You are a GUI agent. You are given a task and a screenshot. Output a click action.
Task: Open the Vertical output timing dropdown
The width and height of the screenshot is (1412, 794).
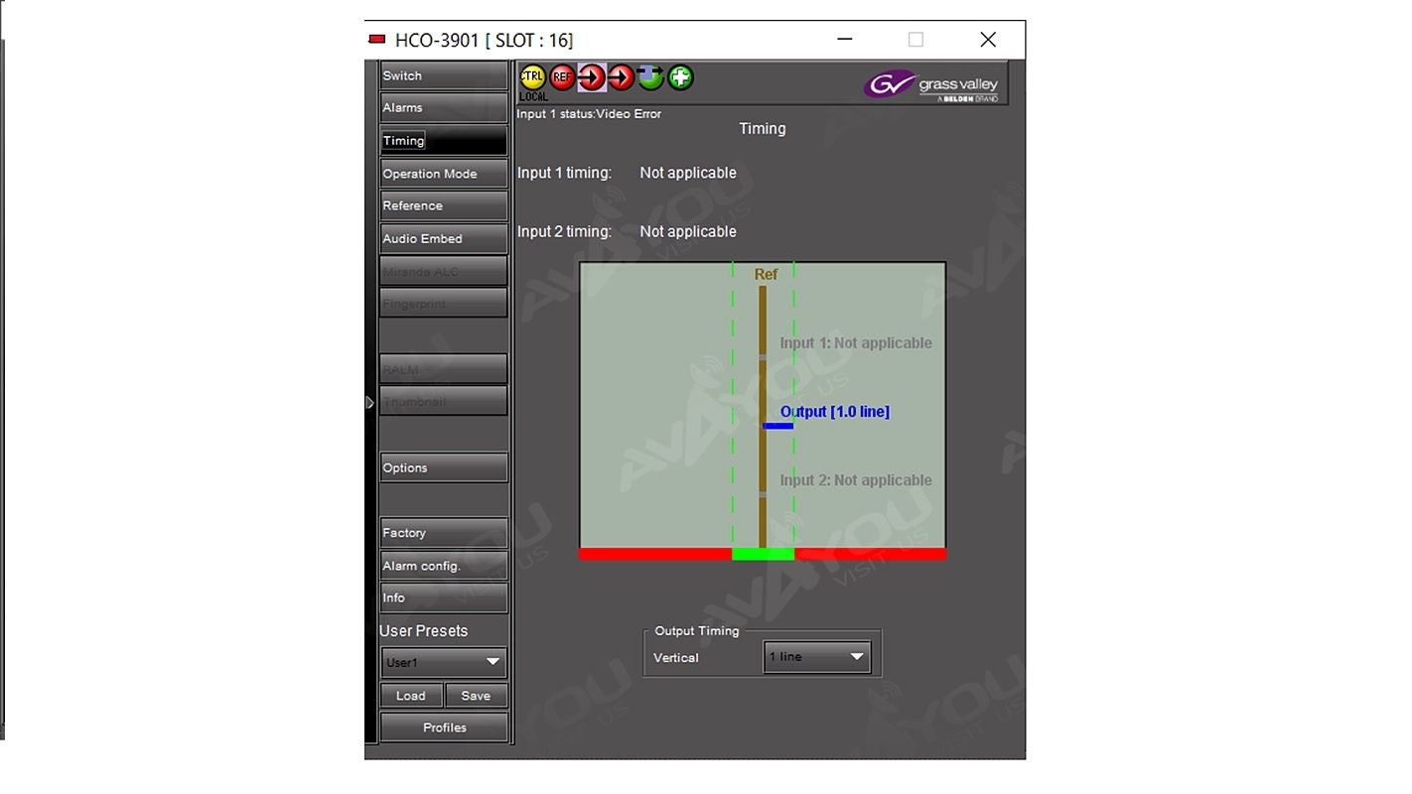click(x=816, y=657)
